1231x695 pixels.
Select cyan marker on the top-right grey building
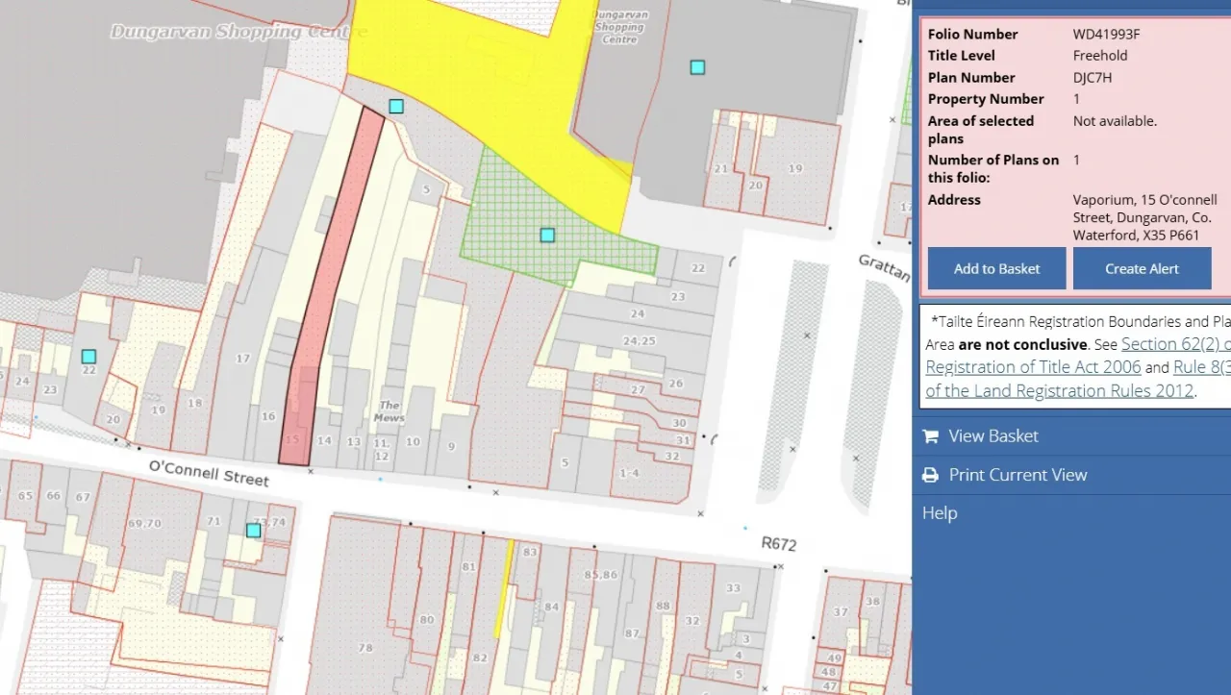tap(697, 67)
